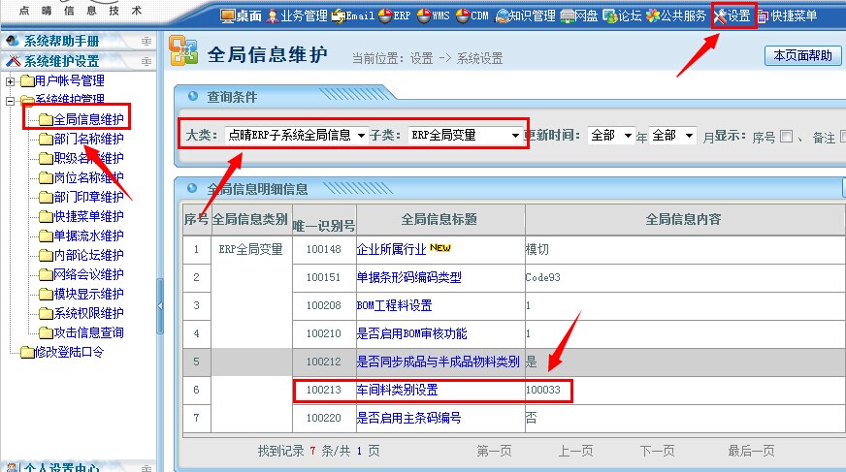Viewport: 846px width, 472px height.
Task: Open the WMS module icon
Action: 424,16
